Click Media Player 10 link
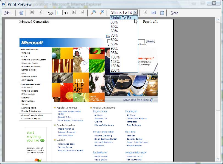The height and width of the screenshot is (164, 223). tap(66, 129)
